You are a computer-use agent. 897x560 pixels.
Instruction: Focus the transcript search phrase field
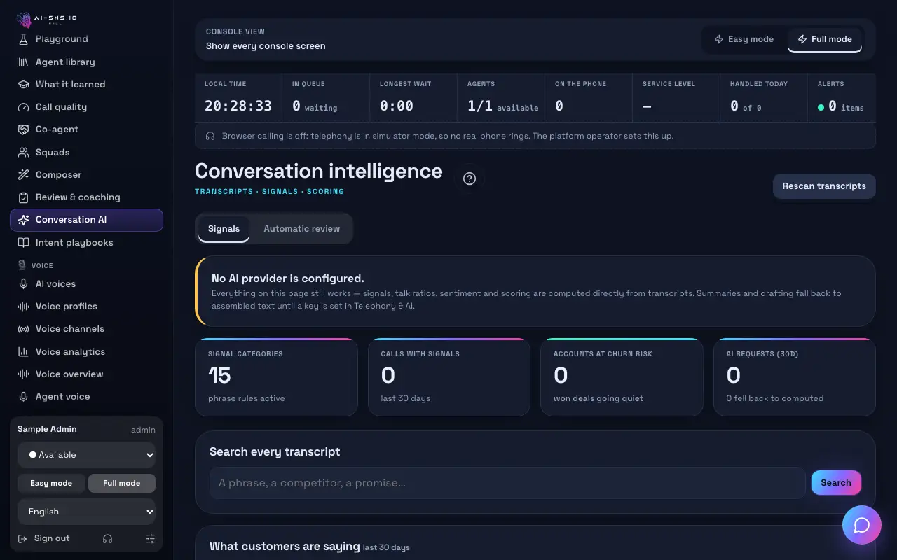(507, 483)
